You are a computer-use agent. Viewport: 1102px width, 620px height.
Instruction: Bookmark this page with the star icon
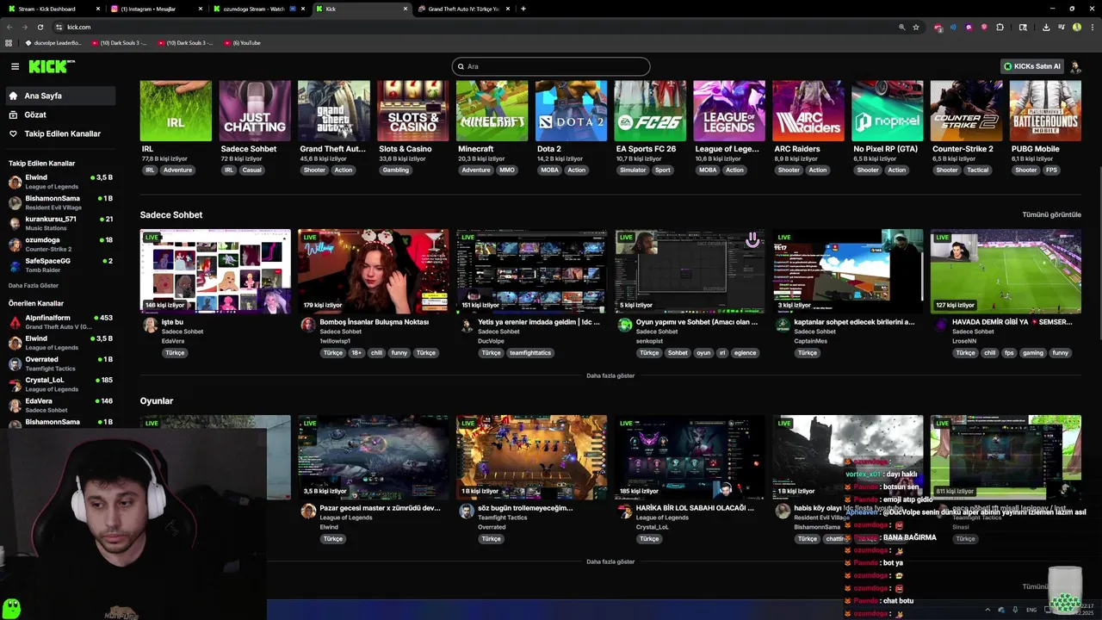916,27
